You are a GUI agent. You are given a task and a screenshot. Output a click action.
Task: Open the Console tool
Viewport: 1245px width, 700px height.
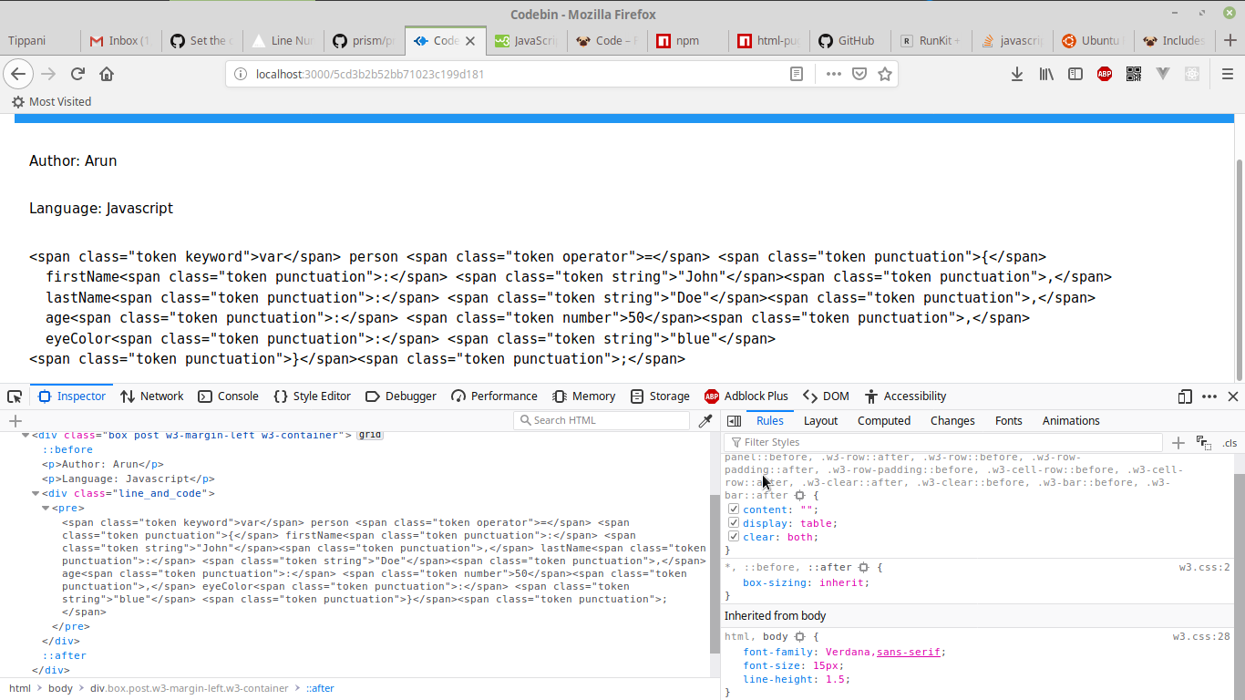(x=228, y=396)
